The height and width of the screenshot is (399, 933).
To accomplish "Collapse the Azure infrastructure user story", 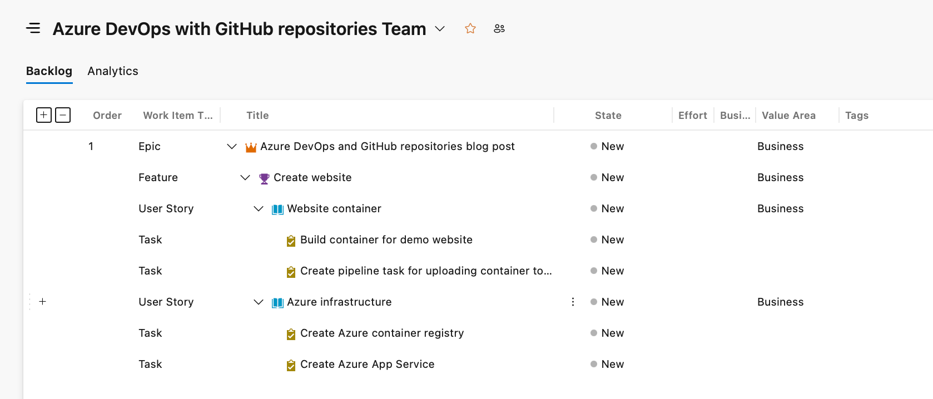I will [x=259, y=302].
